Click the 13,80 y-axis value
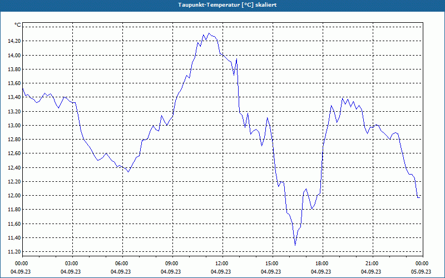The width and height of the screenshot is (445, 278). tap(14, 69)
